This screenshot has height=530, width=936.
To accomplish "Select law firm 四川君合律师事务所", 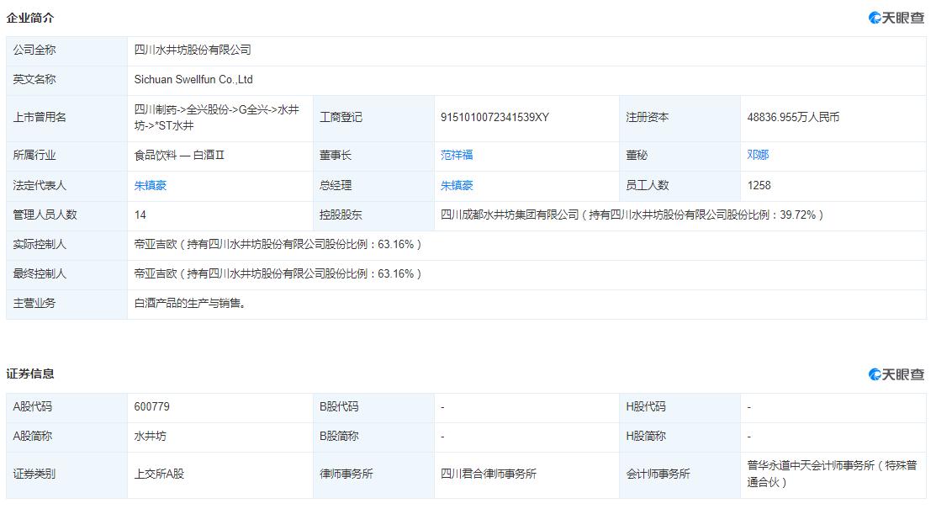I will [489, 474].
